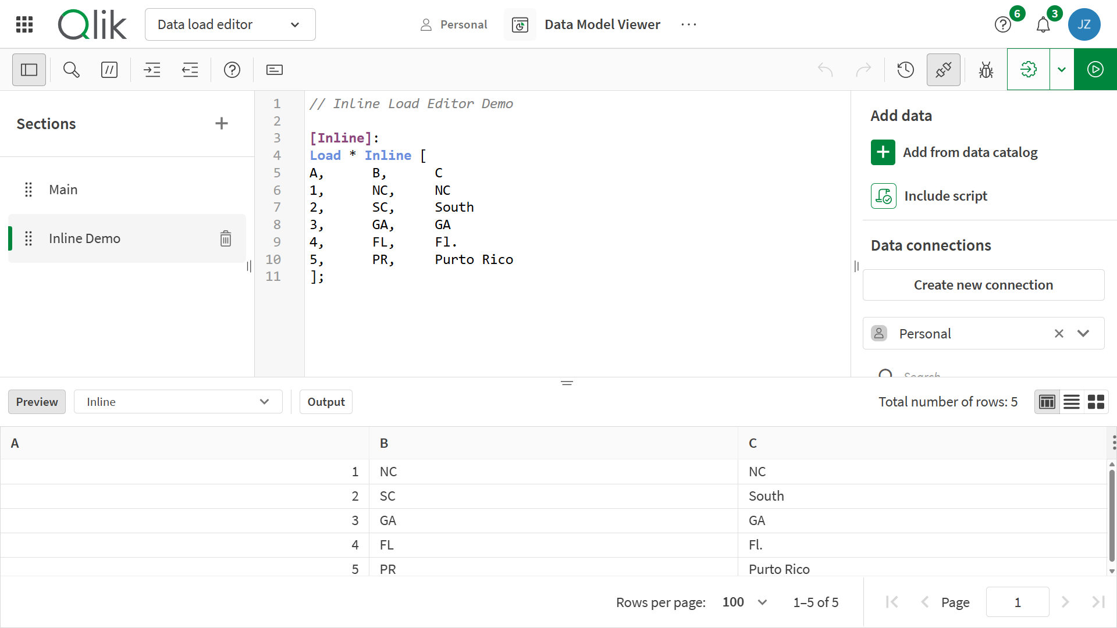Open the Qlik app waffle menu
This screenshot has width=1117, height=628.
point(24,24)
